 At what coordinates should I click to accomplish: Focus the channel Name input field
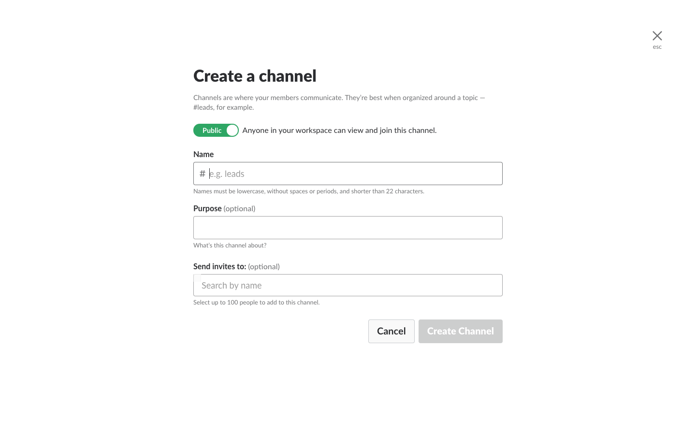coord(353,174)
